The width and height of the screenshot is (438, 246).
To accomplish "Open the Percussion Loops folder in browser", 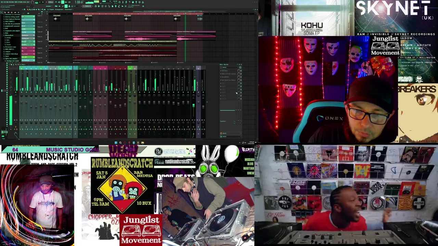I will pos(10,47).
